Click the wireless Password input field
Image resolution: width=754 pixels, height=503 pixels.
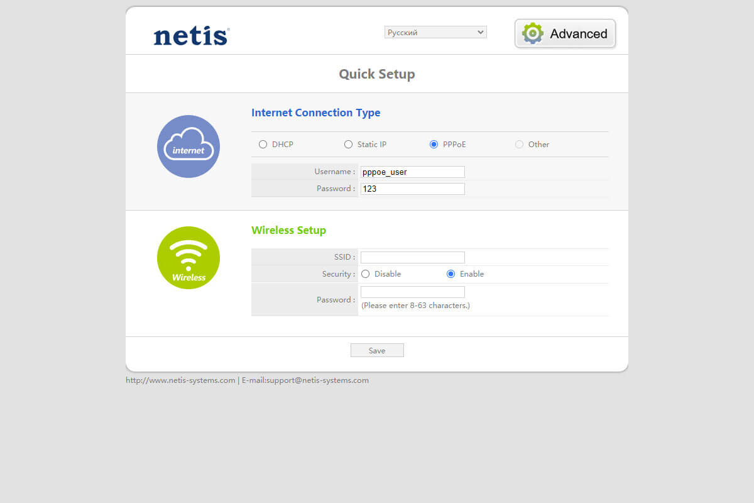pyautogui.click(x=412, y=292)
